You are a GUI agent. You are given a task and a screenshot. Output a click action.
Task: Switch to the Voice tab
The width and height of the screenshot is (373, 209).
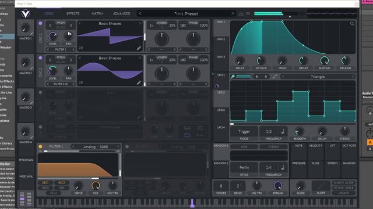(48, 13)
